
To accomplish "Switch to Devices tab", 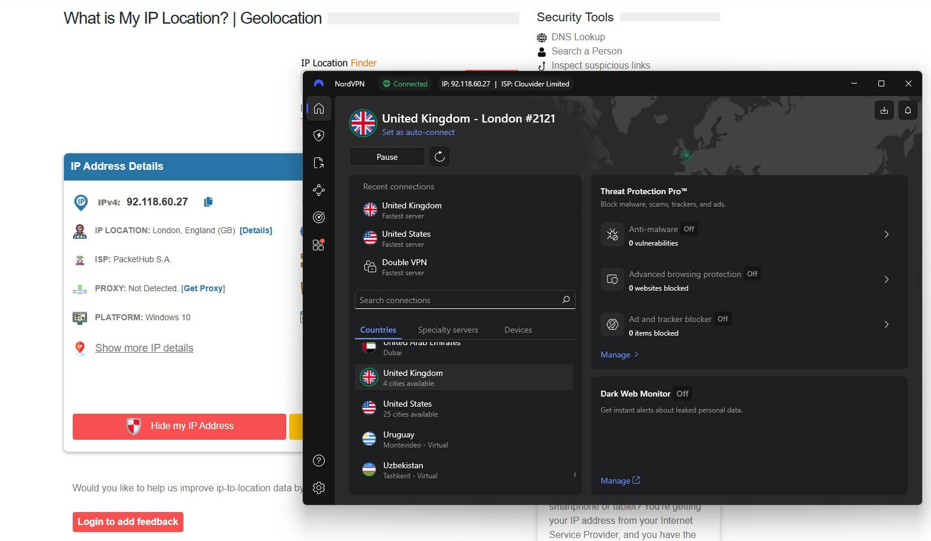I will (518, 330).
